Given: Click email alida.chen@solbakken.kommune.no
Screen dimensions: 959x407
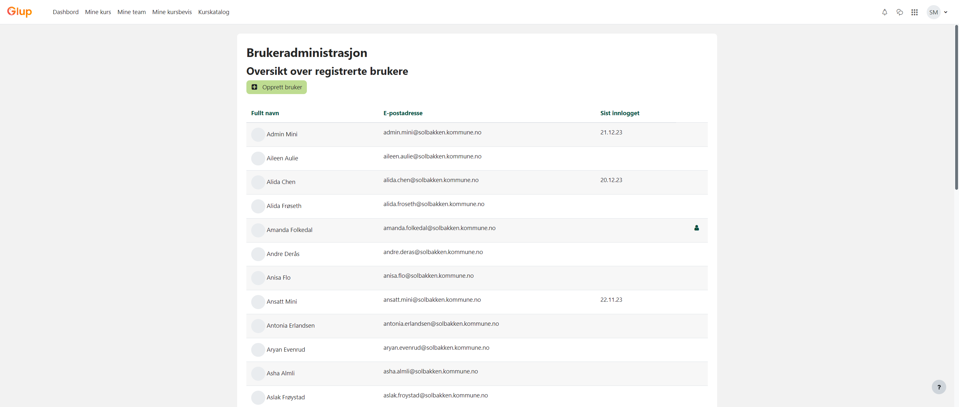Looking at the screenshot, I should click(x=431, y=180).
